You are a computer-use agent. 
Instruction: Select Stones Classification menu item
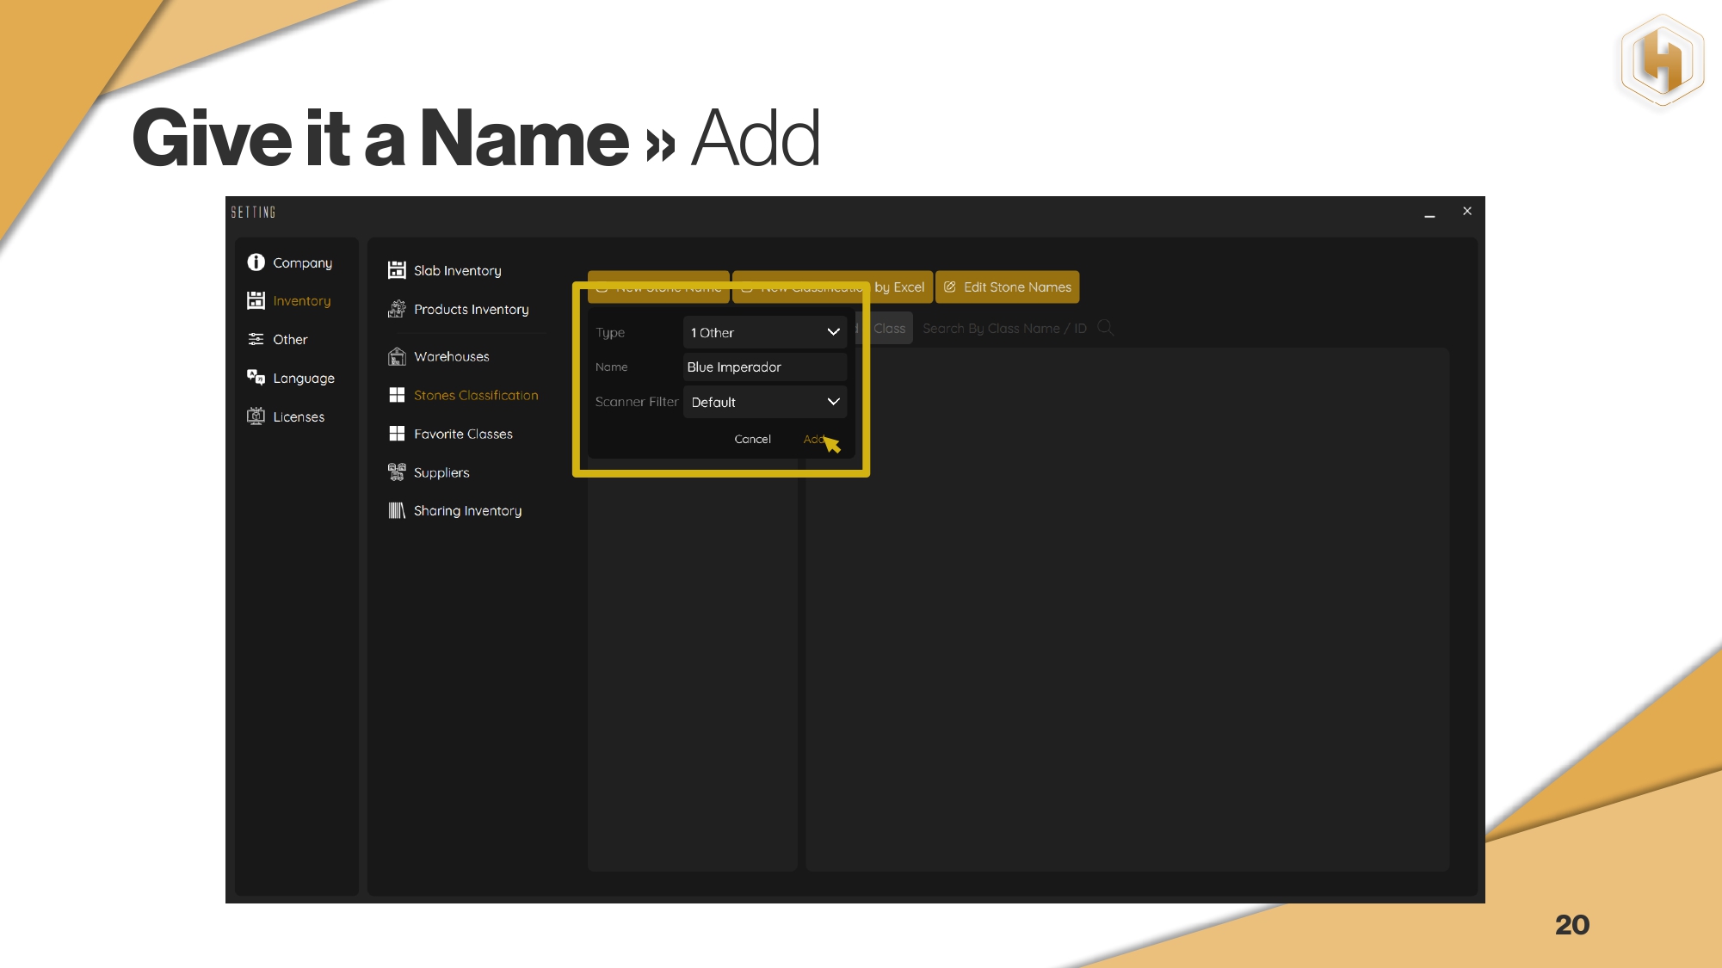pyautogui.click(x=475, y=395)
